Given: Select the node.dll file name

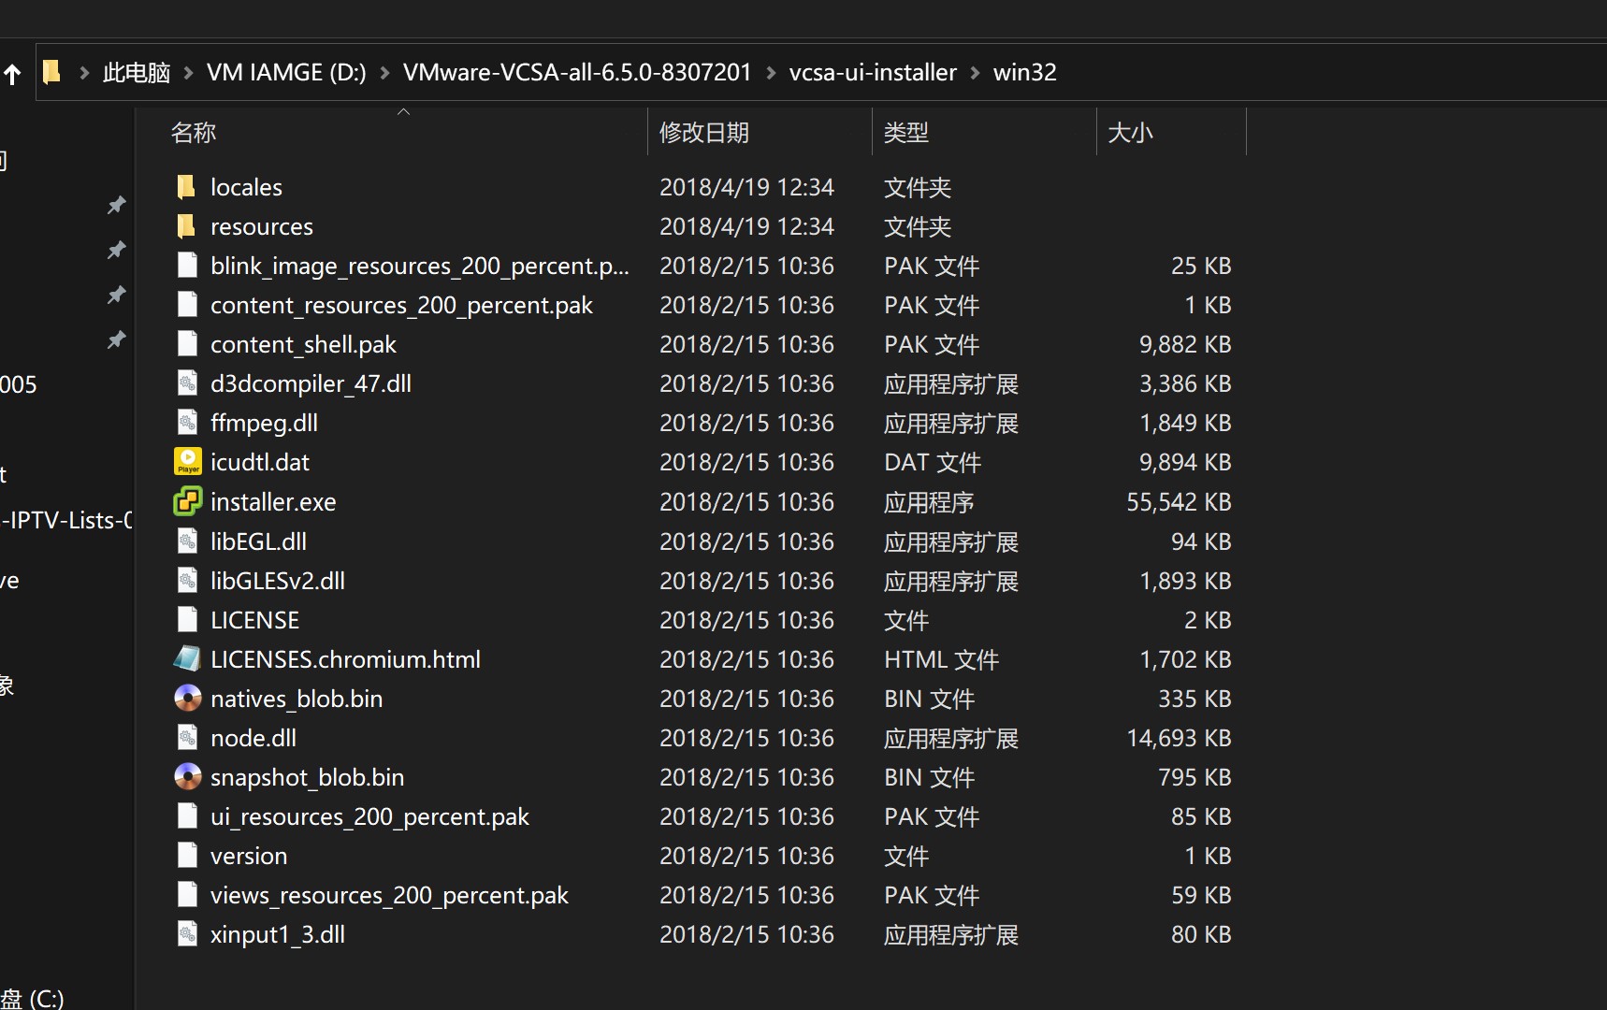Looking at the screenshot, I should (253, 738).
